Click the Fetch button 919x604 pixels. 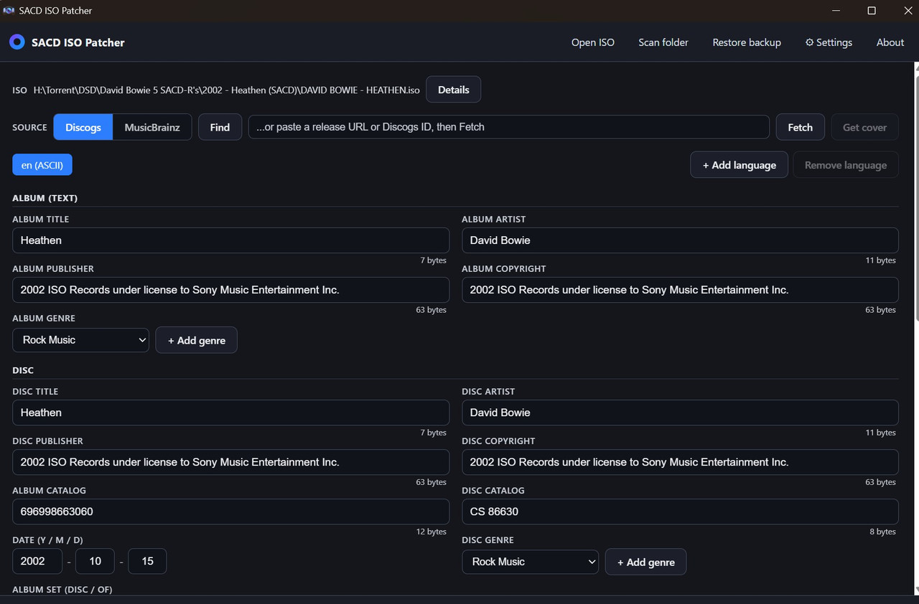801,127
